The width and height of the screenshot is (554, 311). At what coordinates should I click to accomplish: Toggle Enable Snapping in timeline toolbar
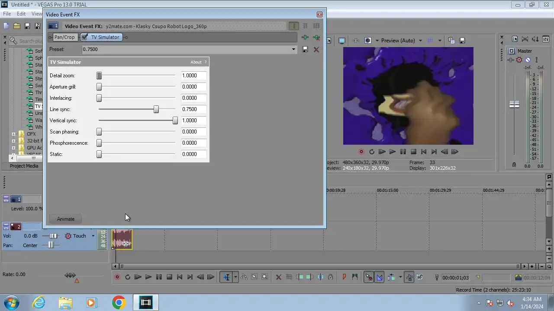click(x=369, y=277)
